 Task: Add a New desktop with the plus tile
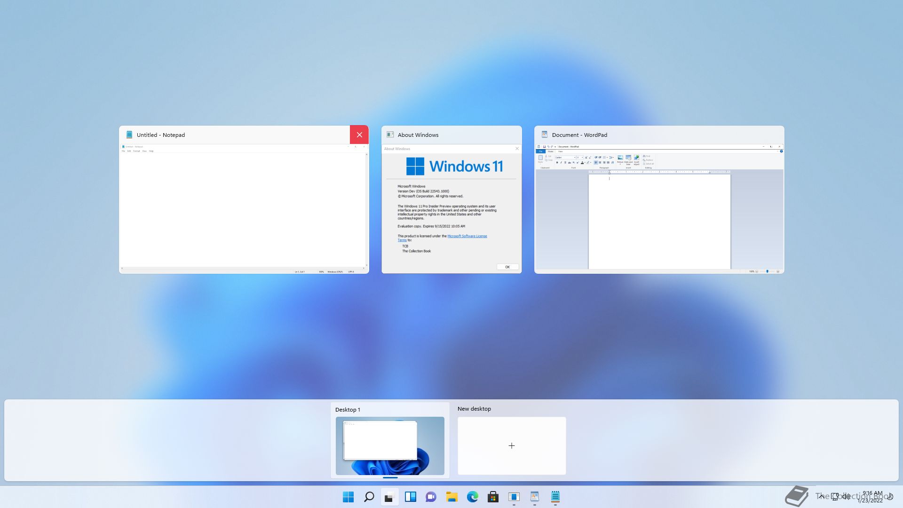pyautogui.click(x=512, y=445)
